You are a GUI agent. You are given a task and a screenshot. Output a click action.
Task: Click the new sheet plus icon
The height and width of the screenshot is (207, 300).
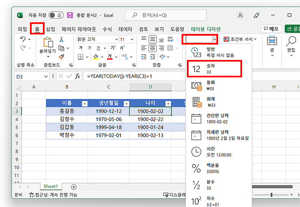(74, 187)
